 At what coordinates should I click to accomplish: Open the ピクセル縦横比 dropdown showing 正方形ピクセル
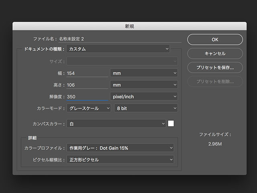coord(120,160)
